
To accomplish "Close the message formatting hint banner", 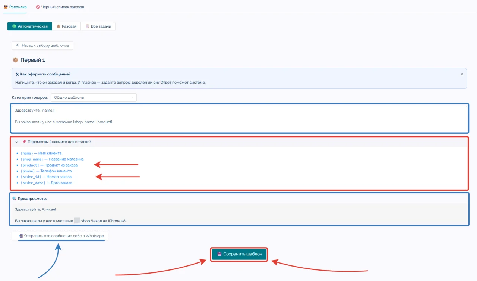I will click(462, 74).
